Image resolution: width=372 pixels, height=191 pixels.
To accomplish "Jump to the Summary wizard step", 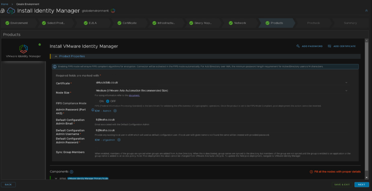I will click(x=350, y=23).
